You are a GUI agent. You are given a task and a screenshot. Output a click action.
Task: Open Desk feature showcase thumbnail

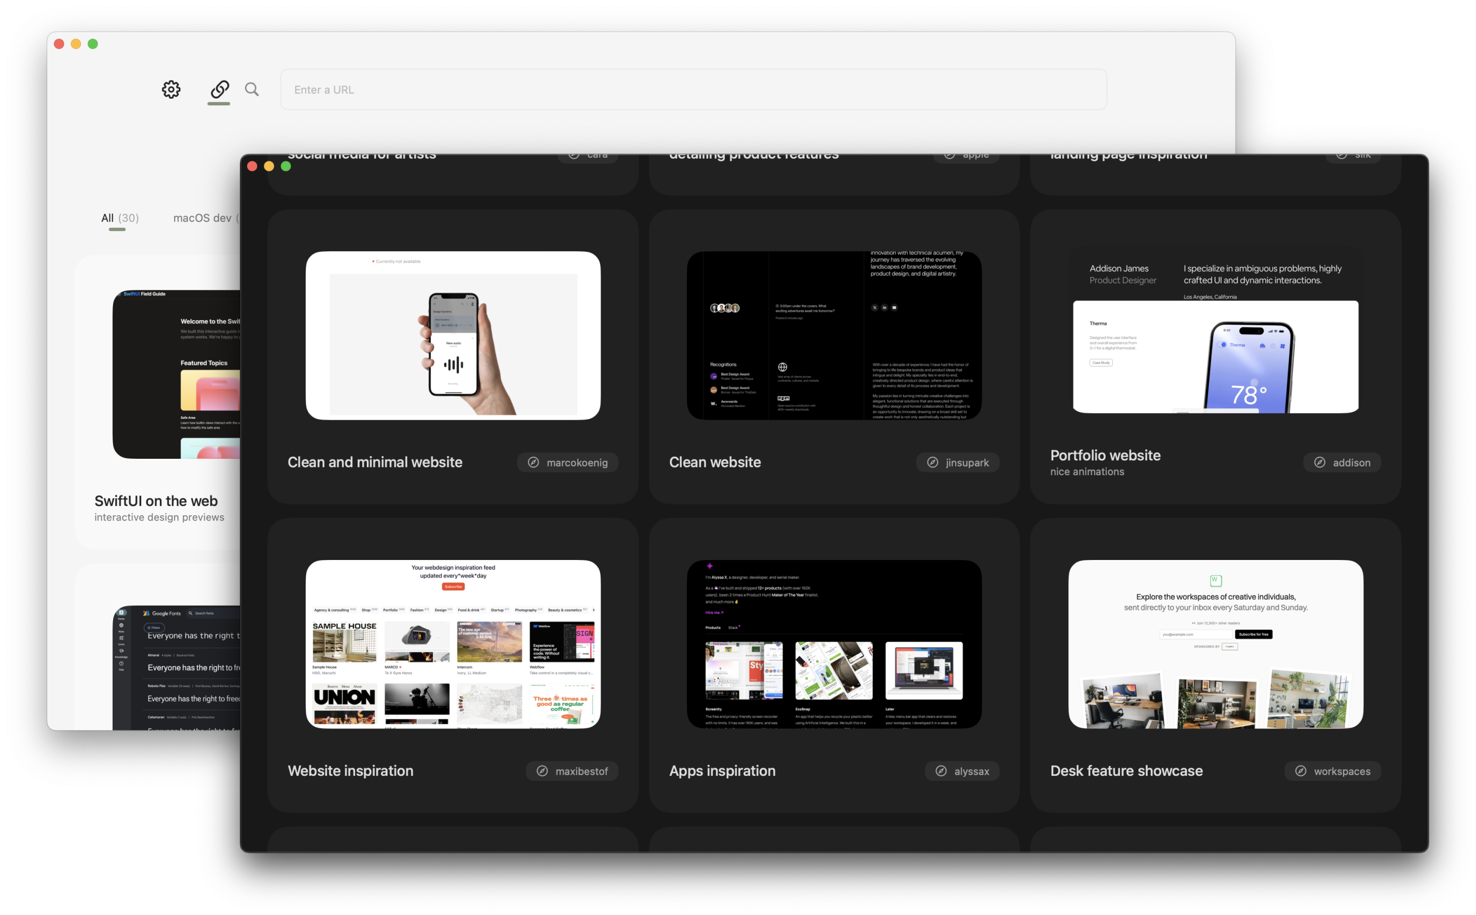tap(1215, 644)
